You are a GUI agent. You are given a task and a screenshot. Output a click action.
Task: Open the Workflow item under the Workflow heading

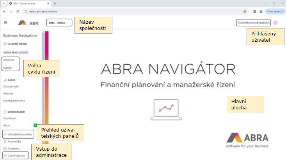pos(9,118)
